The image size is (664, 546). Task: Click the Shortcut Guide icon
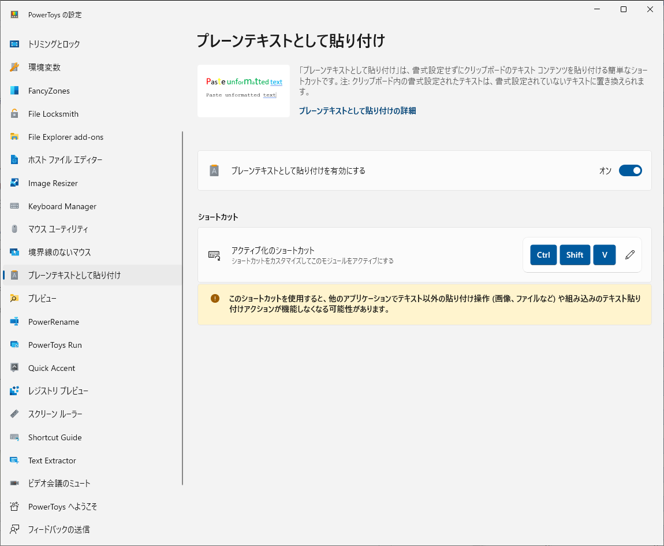pos(14,437)
